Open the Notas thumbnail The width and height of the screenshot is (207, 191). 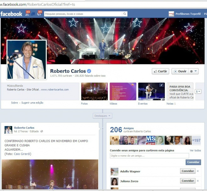tap(180, 91)
